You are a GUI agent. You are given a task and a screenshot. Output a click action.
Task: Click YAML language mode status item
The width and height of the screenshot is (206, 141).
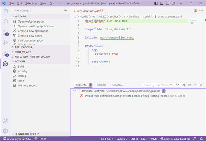click(x=153, y=139)
